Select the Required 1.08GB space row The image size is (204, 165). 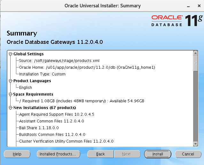point(82,101)
